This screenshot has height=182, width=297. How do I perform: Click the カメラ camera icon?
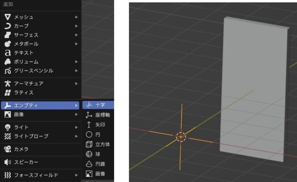pyautogui.click(x=7, y=149)
